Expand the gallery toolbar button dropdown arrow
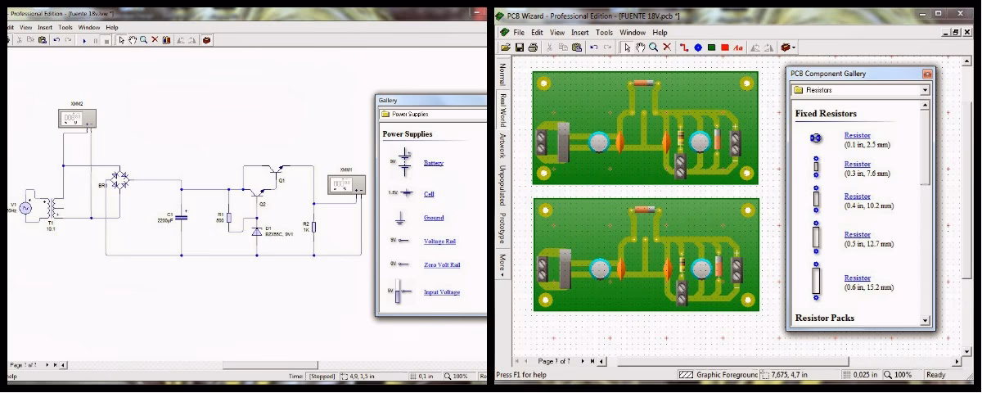Viewport: 982px width, 393px height. (794, 47)
